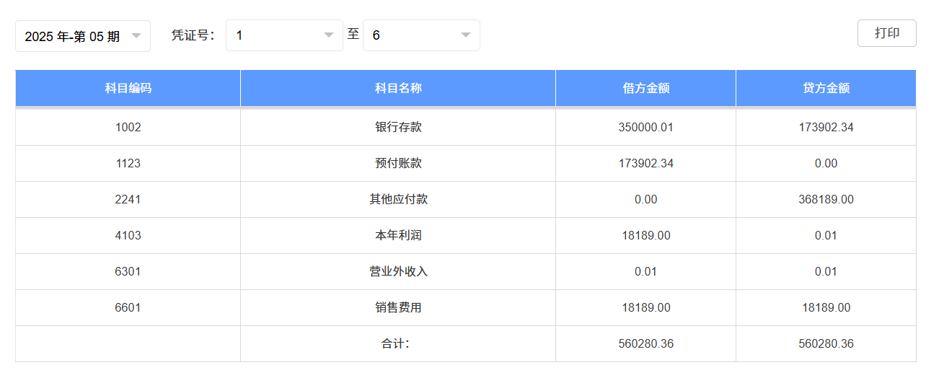Click the 350000.01 debit amount cell

click(x=646, y=127)
